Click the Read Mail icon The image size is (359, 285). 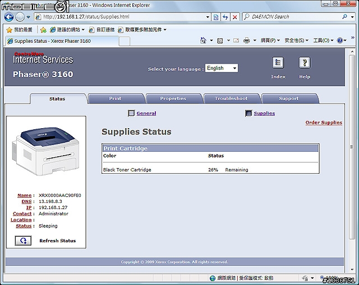click(236, 40)
